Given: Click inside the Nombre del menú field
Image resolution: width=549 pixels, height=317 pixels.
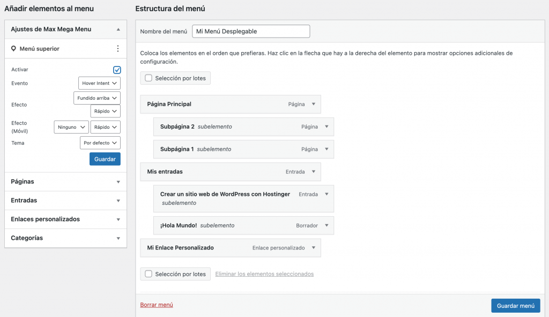Looking at the screenshot, I should (250, 31).
